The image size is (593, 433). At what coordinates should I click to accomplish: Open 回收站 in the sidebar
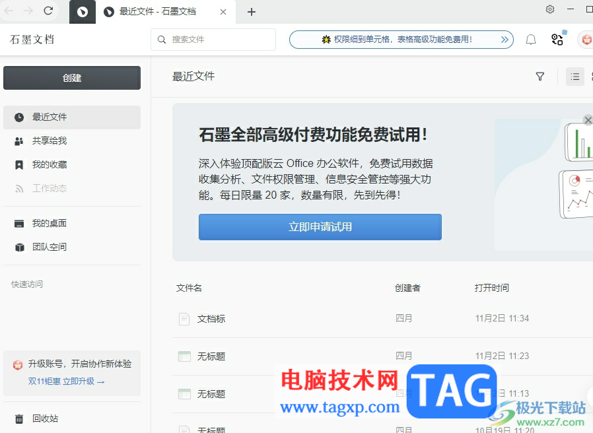click(x=72, y=418)
